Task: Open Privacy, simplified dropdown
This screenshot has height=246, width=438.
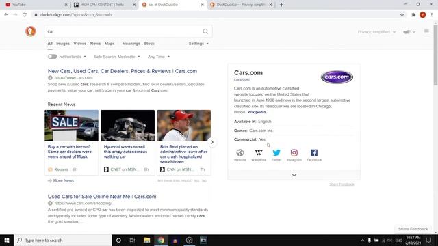Action: point(377,32)
